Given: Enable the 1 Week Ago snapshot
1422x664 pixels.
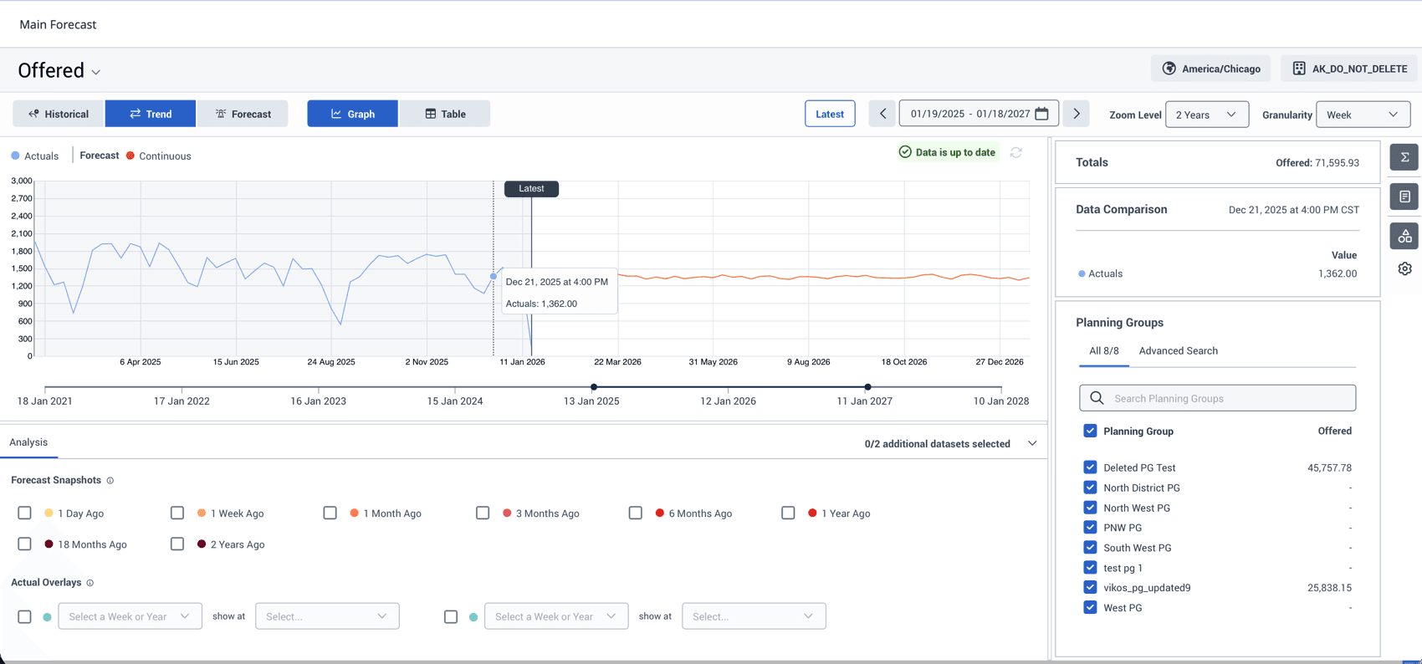Looking at the screenshot, I should pos(177,513).
